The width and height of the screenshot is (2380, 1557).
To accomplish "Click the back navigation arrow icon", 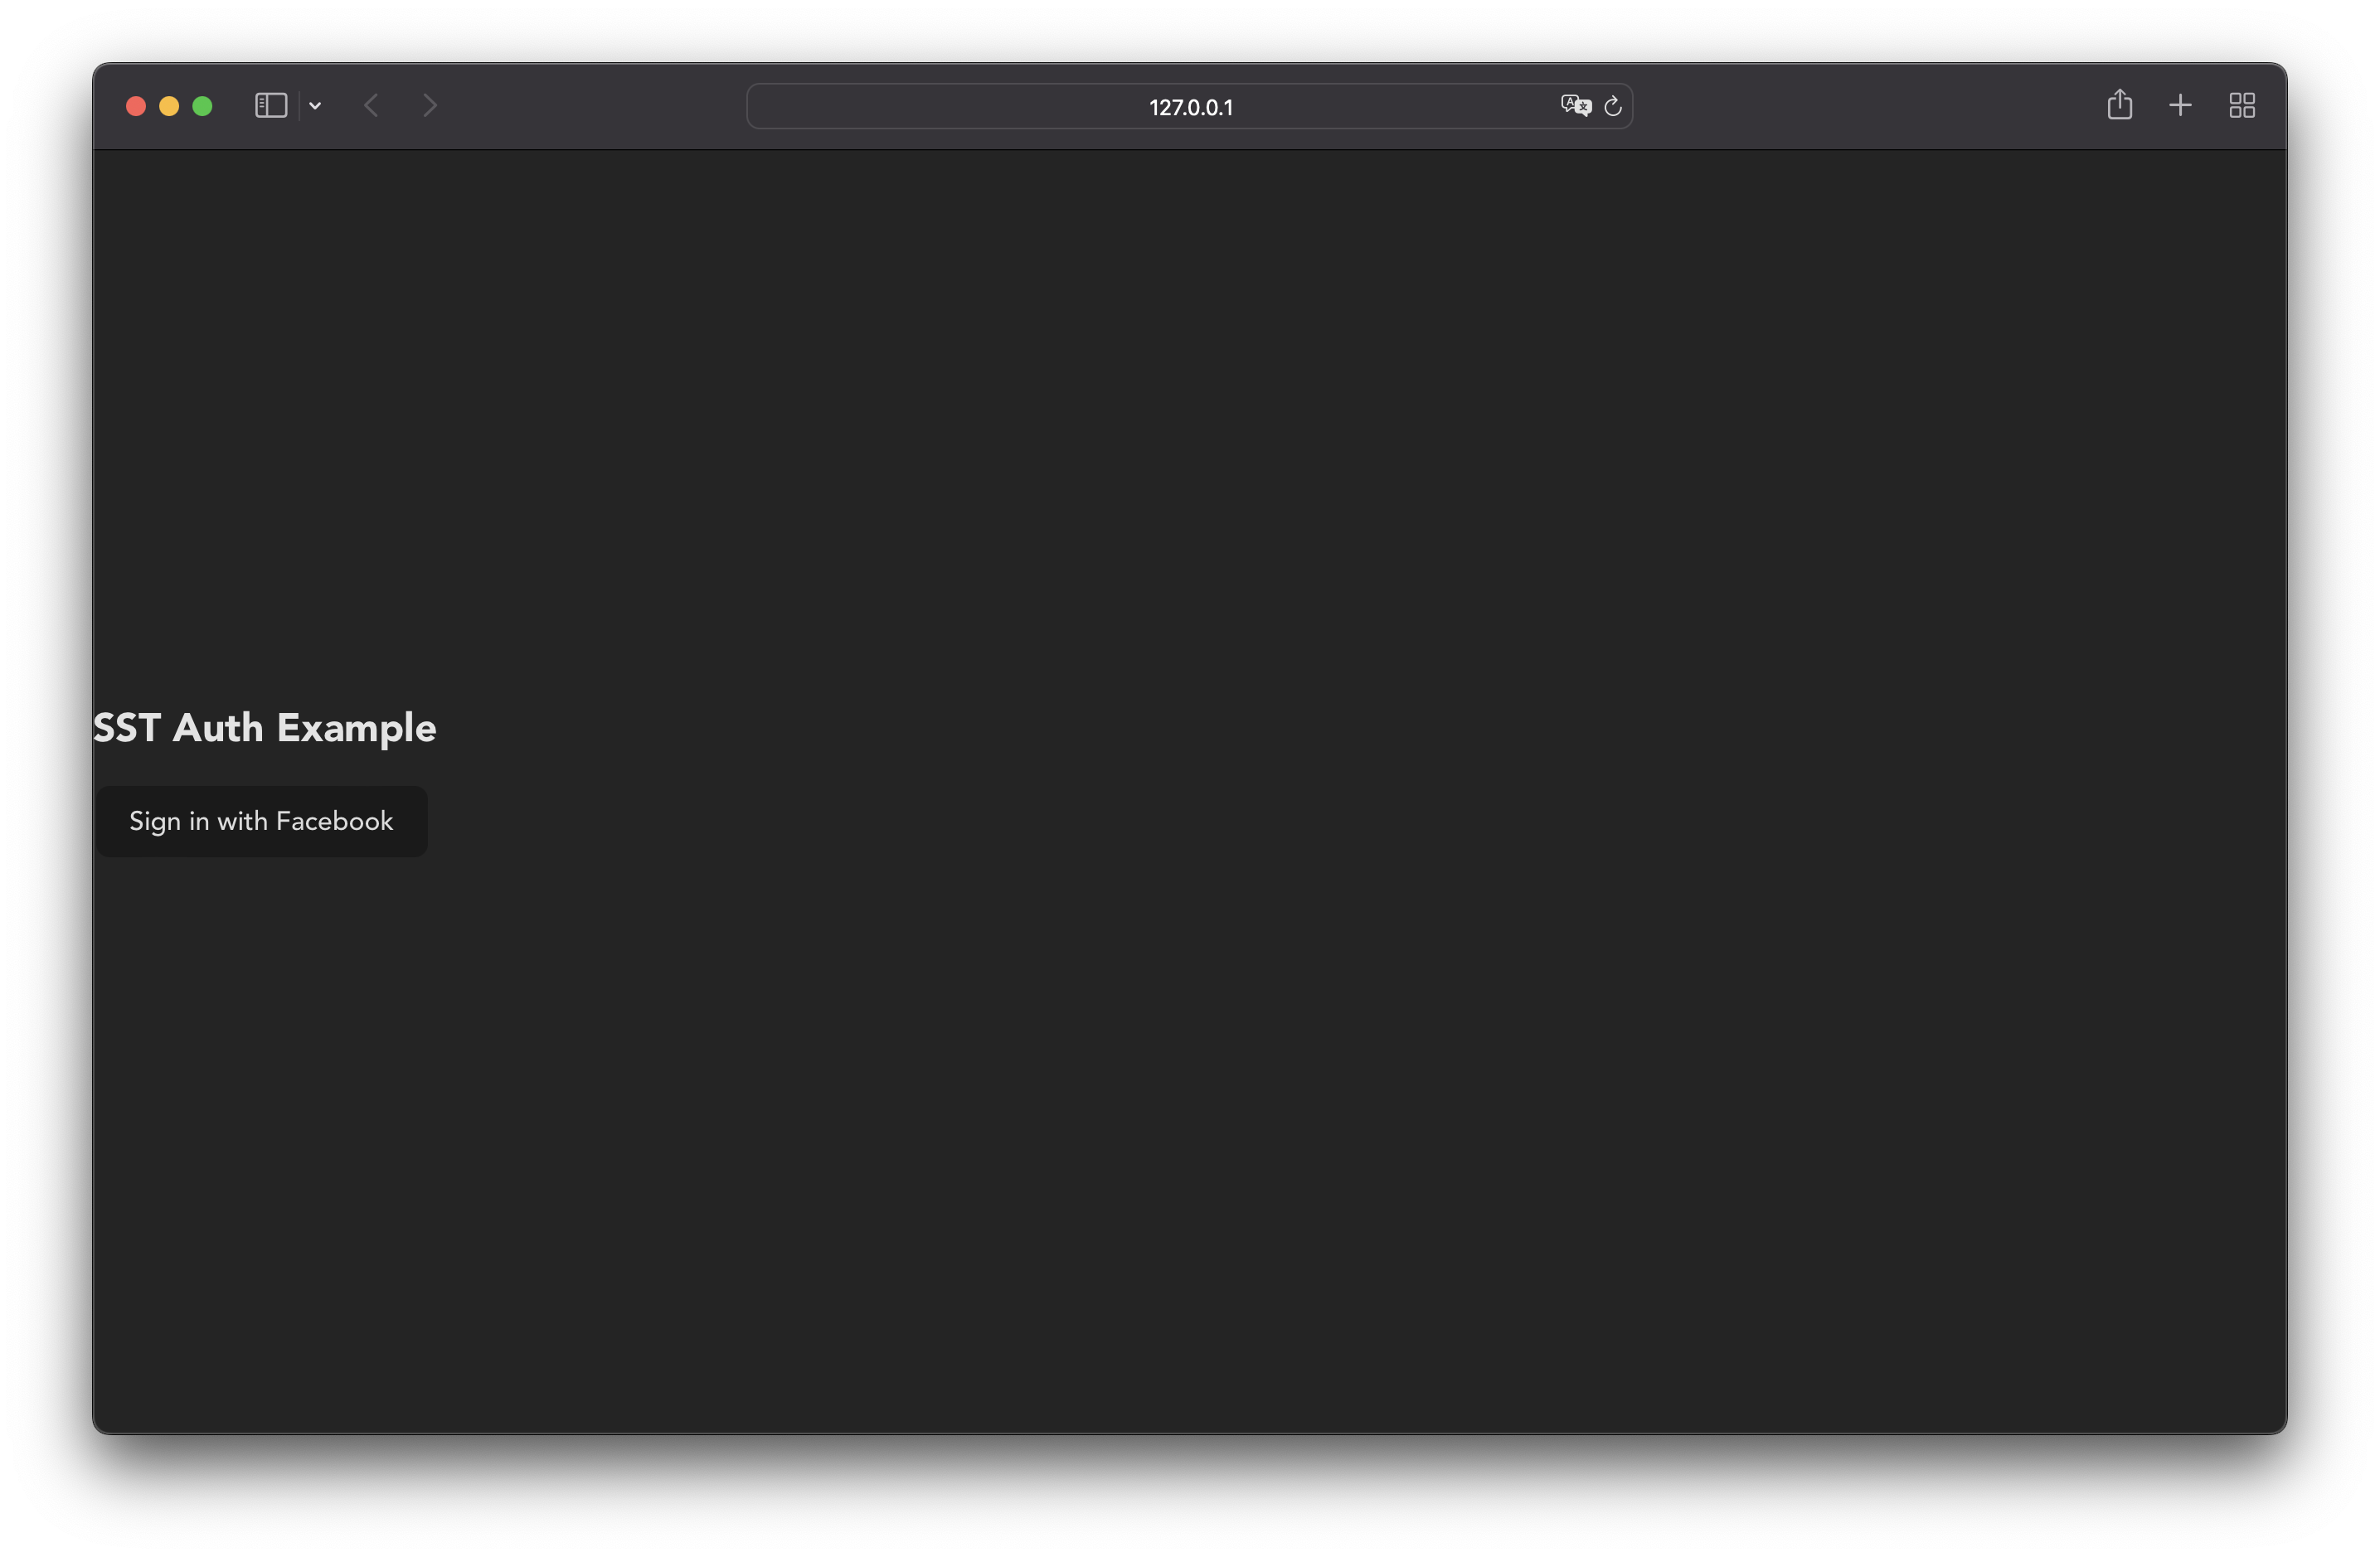I will (372, 104).
